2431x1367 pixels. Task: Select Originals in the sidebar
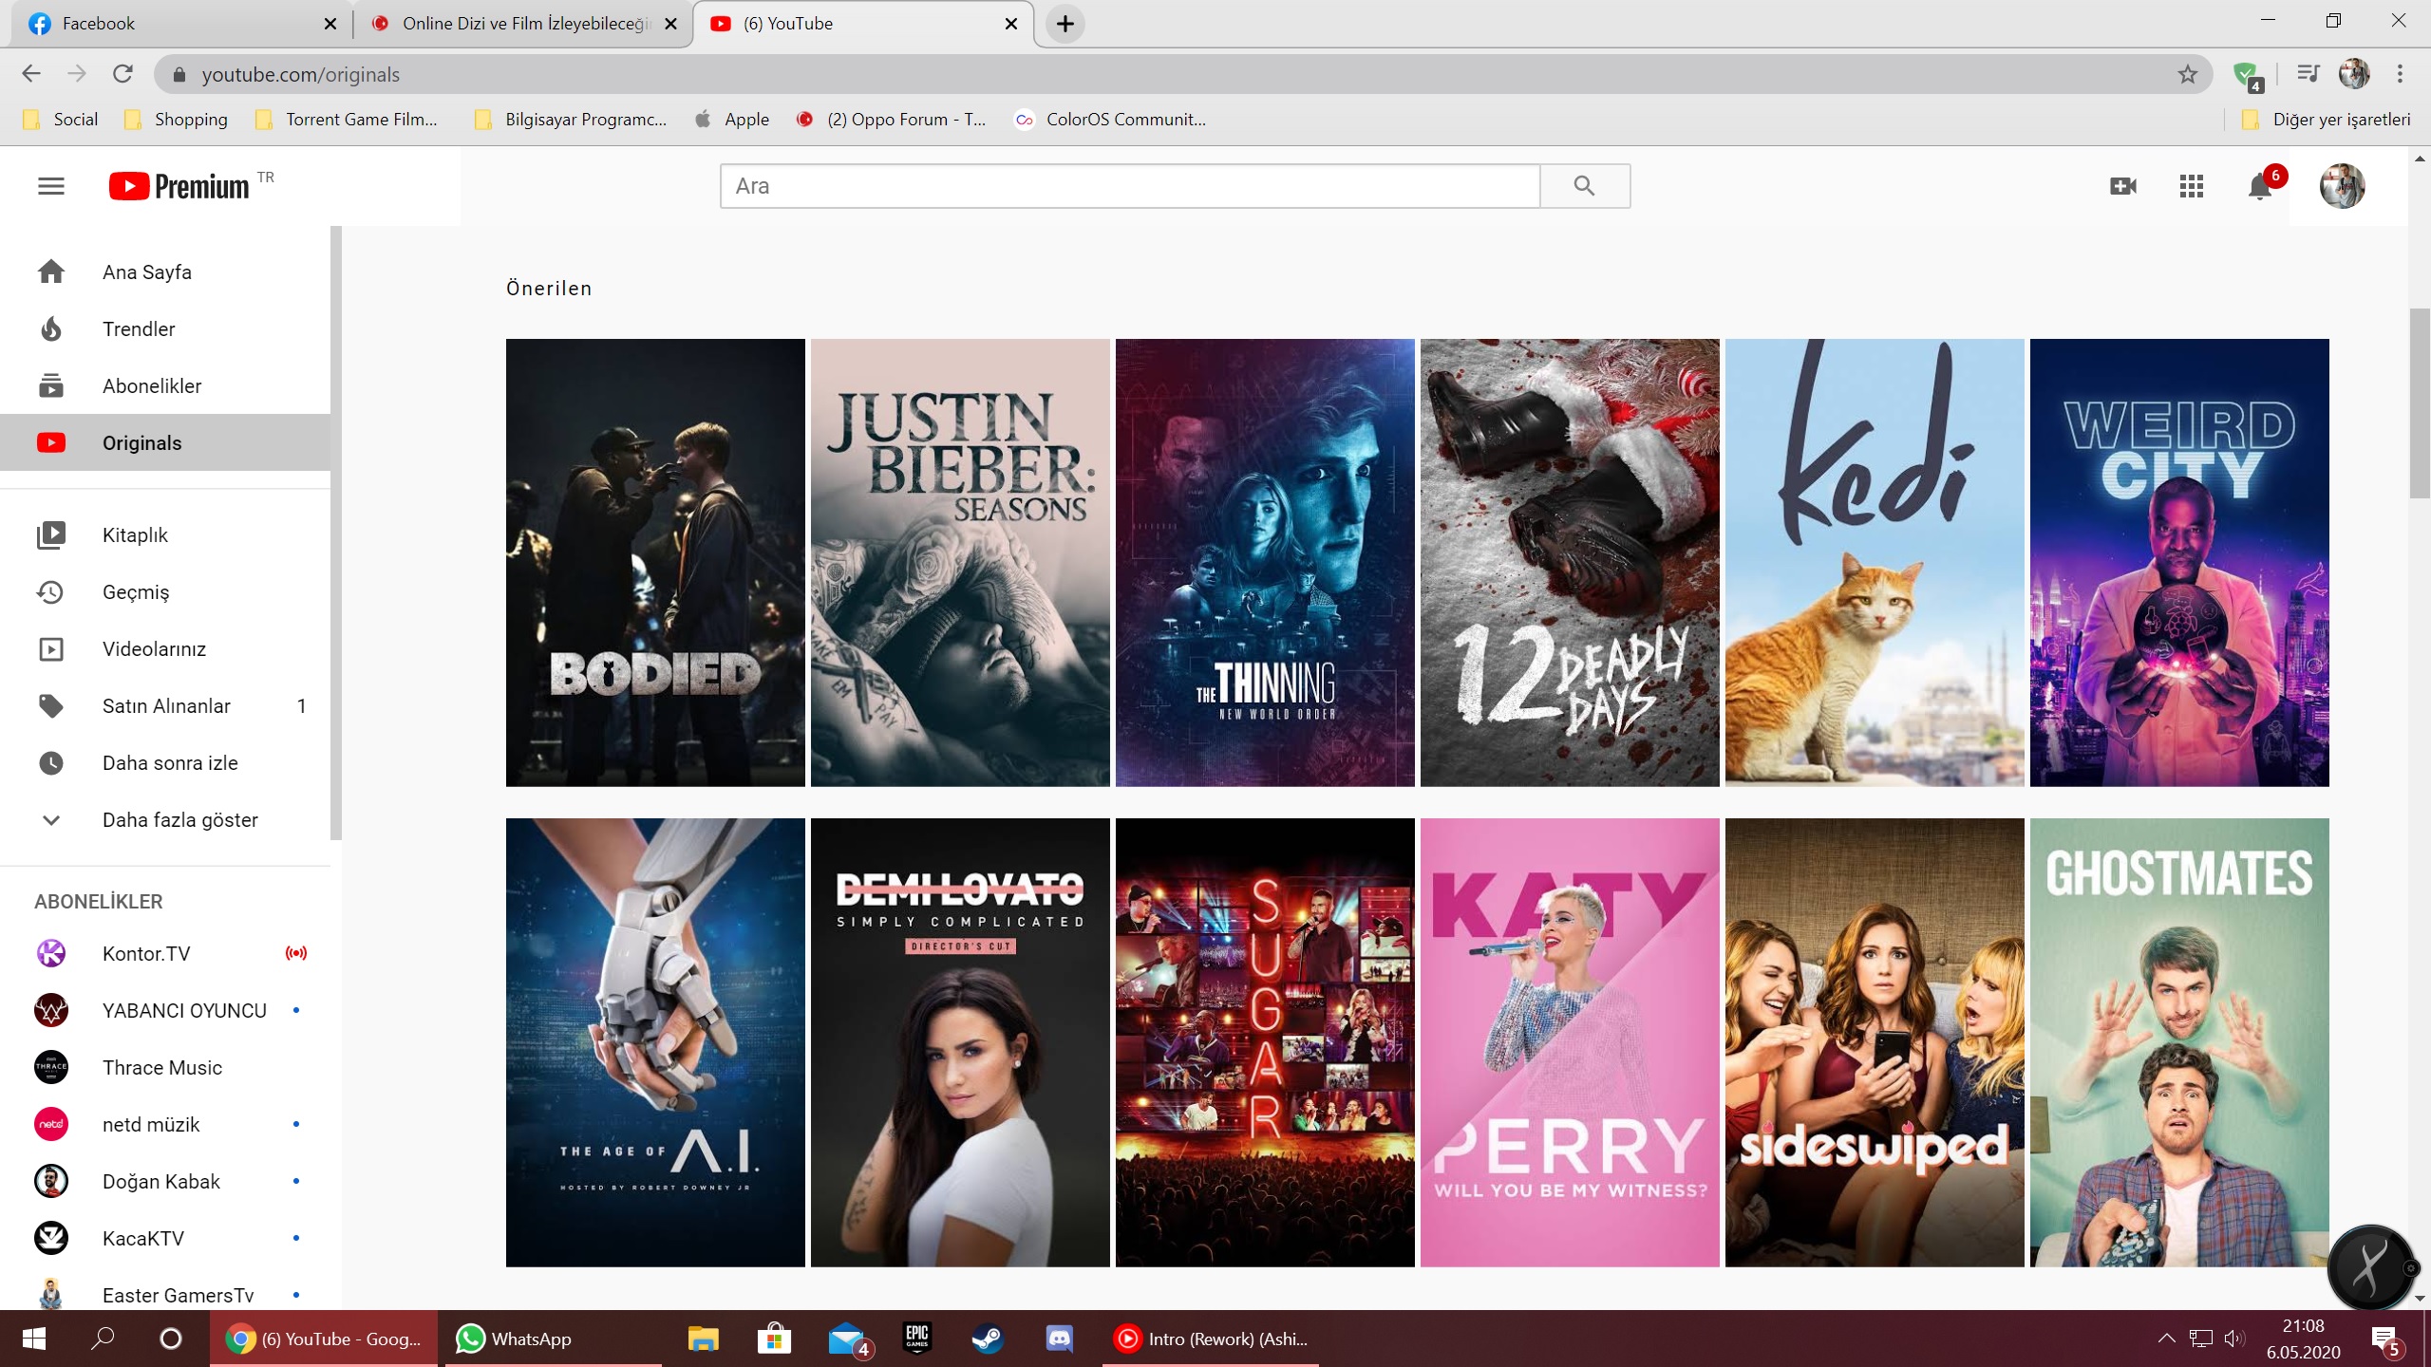165,443
